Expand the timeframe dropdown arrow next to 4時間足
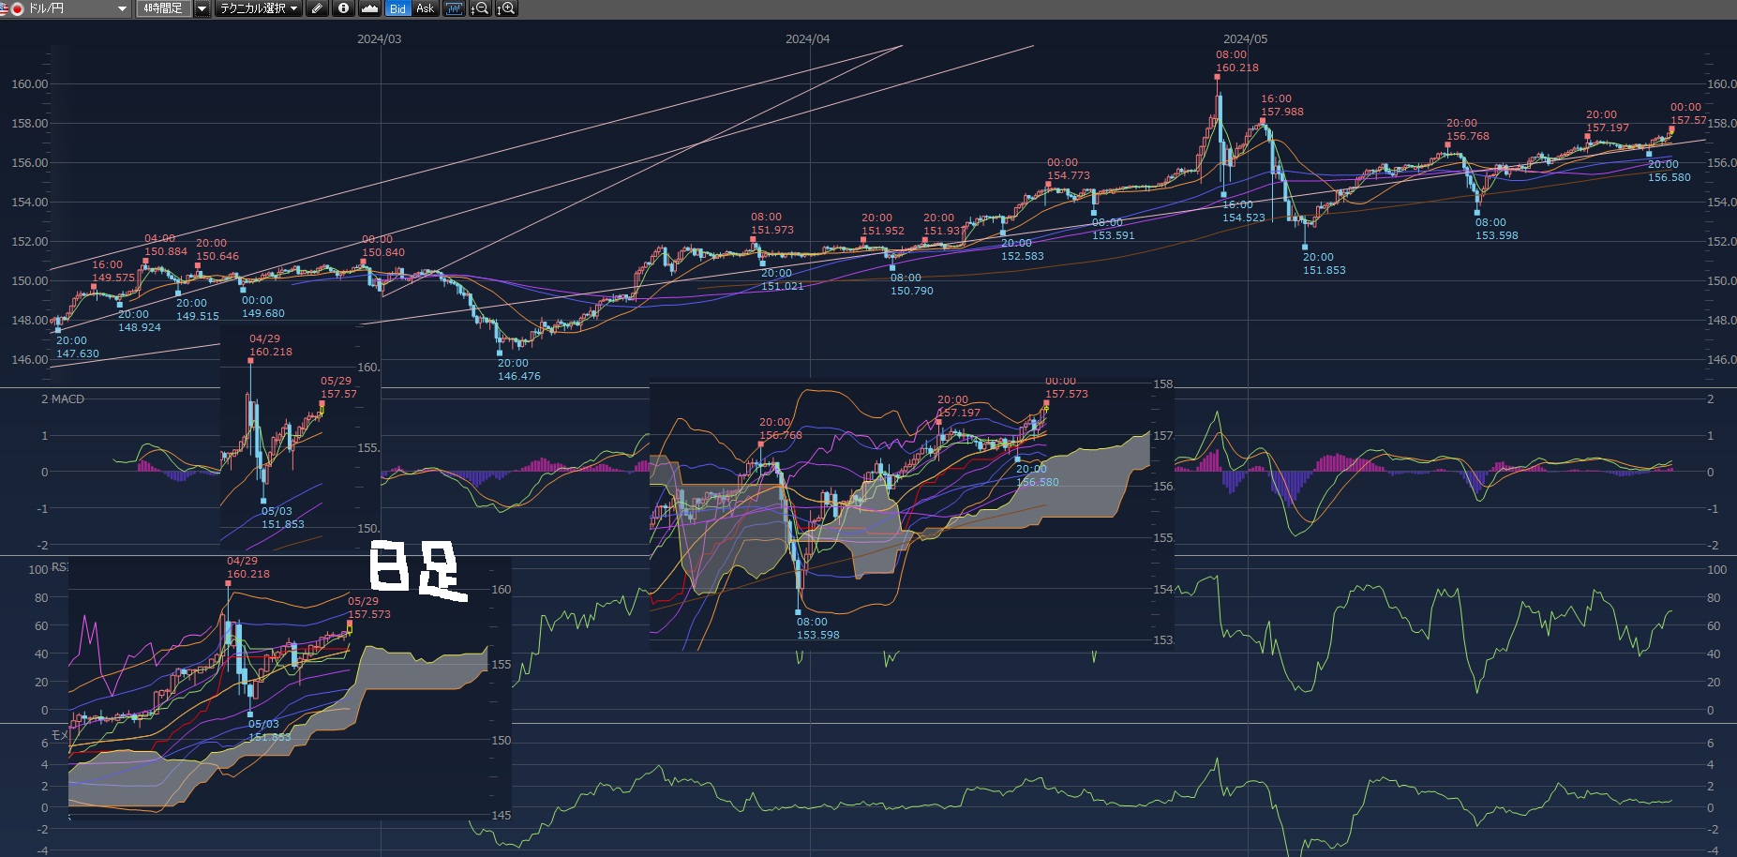The height and width of the screenshot is (857, 1737). (x=202, y=8)
